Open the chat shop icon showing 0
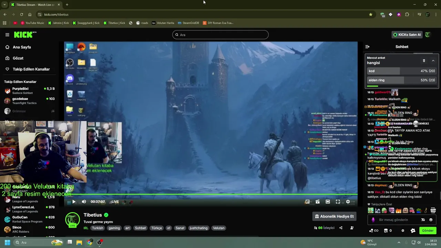 [388, 231]
